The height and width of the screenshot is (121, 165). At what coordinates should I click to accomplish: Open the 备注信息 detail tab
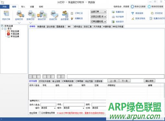[x=56, y=81]
